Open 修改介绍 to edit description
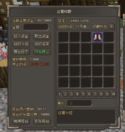125x132 pixels. [x=21, y=44]
